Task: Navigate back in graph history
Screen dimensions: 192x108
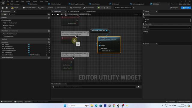Action: [58, 15]
